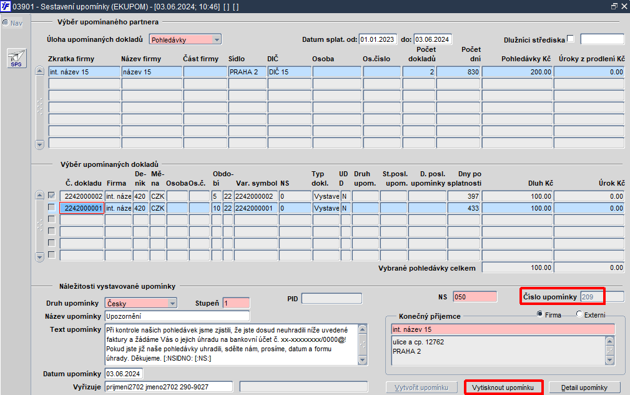The height and width of the screenshot is (395, 630).
Task: Enable the Dlužníci střediska checkbox
Action: click(x=570, y=39)
